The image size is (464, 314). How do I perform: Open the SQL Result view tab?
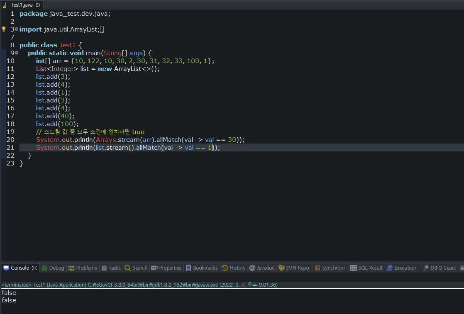click(x=366, y=268)
